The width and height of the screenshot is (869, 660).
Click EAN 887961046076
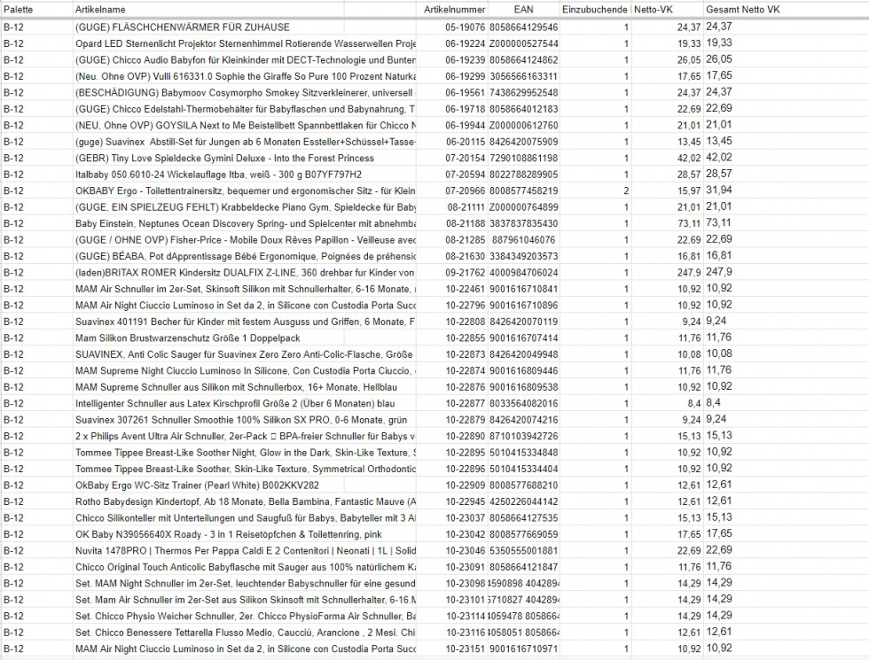(524, 240)
